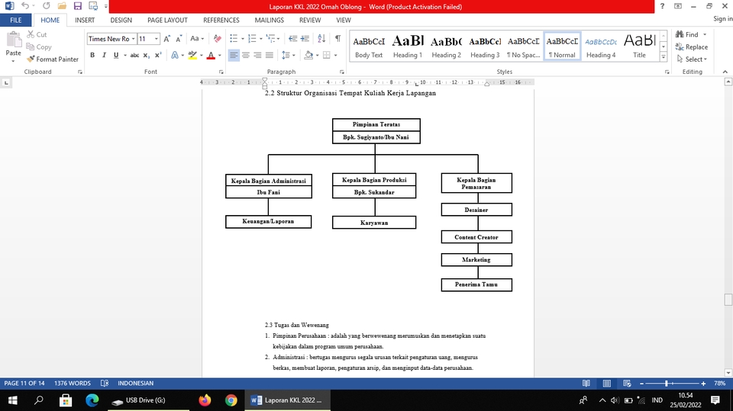Toggle show paragraph marks
This screenshot has height=411, width=733.
337,39
